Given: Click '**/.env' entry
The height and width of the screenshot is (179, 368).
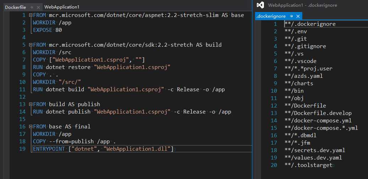Looking at the screenshot, I should point(296,31).
